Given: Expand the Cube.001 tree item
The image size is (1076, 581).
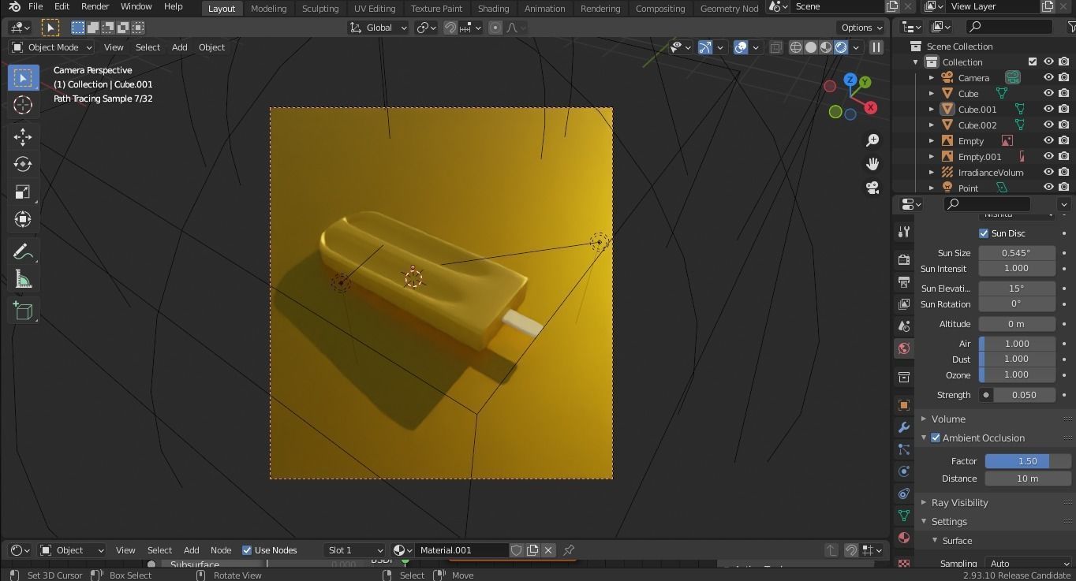Looking at the screenshot, I should tap(931, 110).
